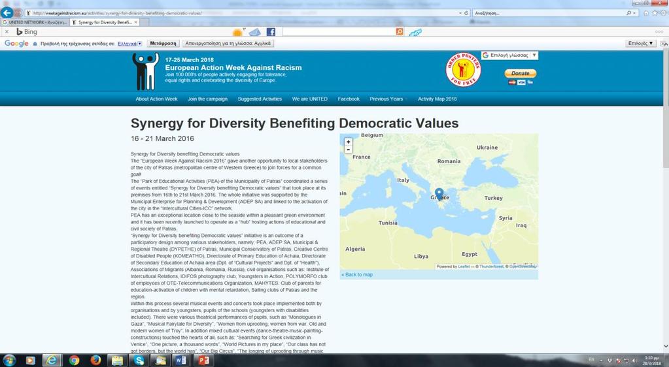Go back with the browser back arrow
Viewport: 669px width, 367px height.
[7, 12]
